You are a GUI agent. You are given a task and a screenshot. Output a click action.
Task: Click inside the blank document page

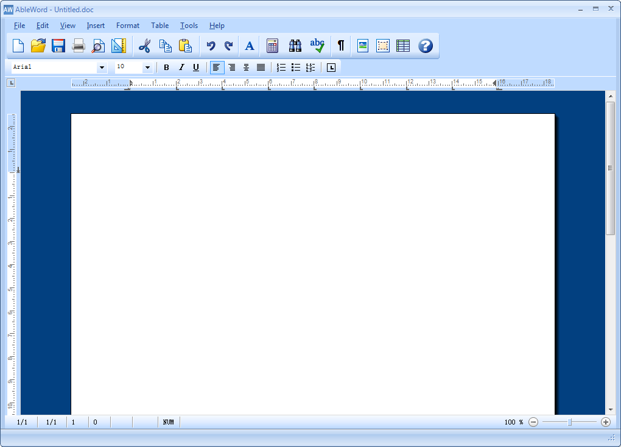tap(313, 264)
